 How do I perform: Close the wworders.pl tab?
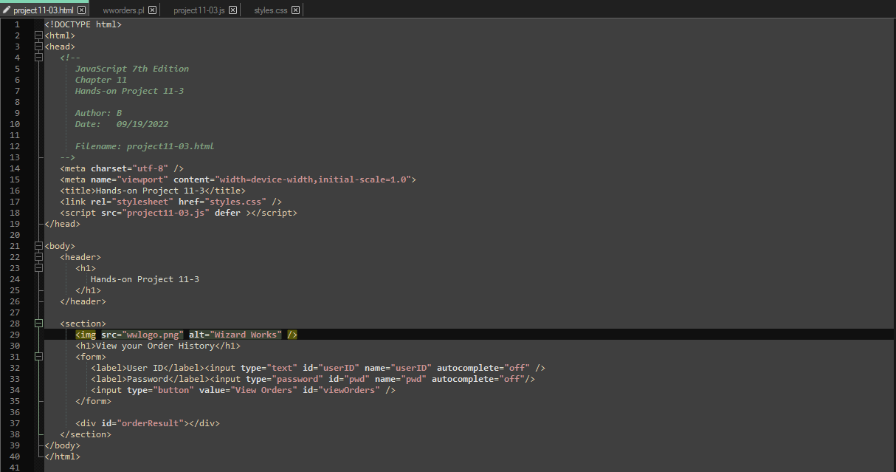pyautogui.click(x=152, y=10)
